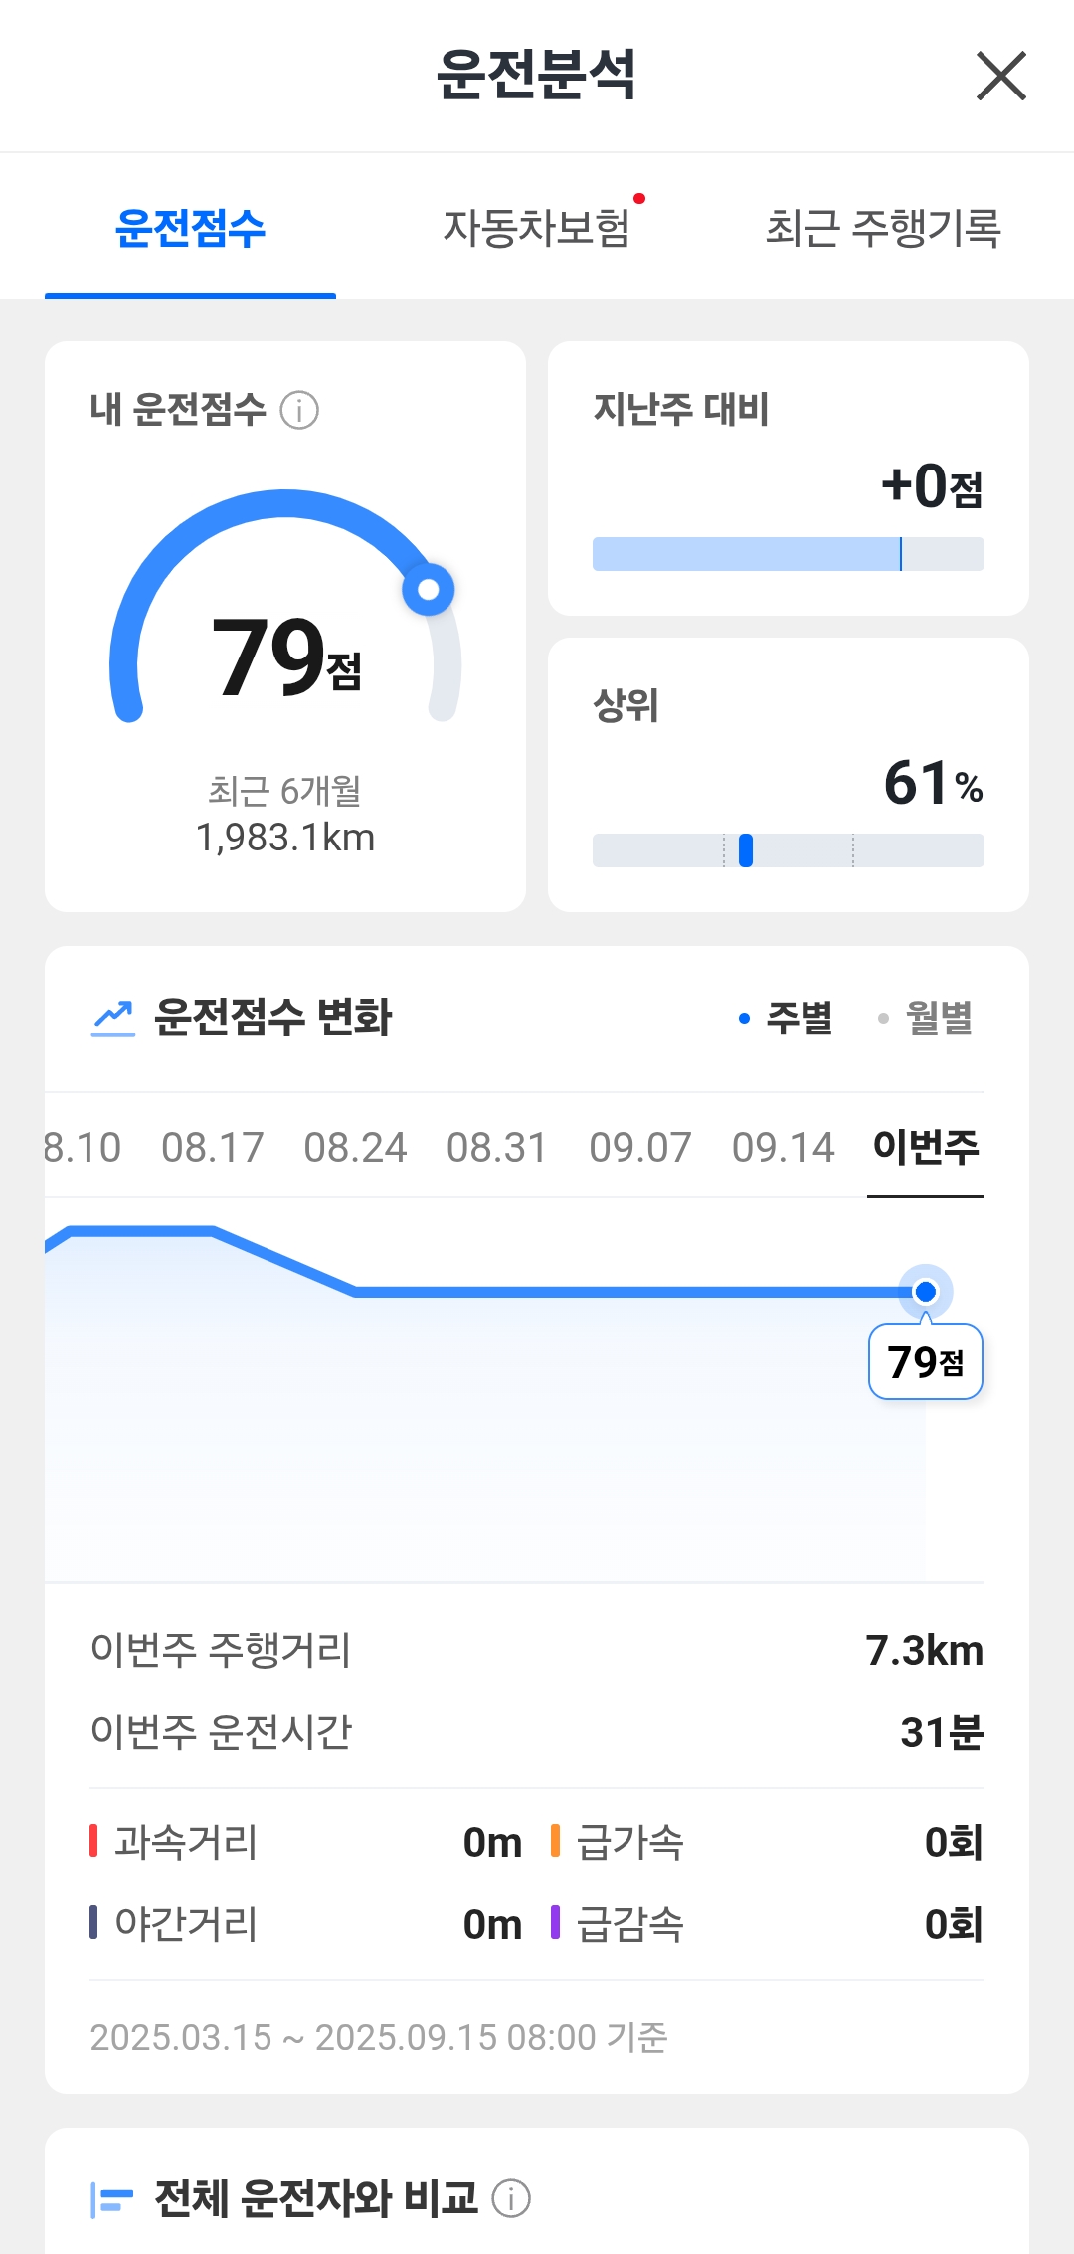
Task: Select the 08.24 week
Action: pos(355,1147)
